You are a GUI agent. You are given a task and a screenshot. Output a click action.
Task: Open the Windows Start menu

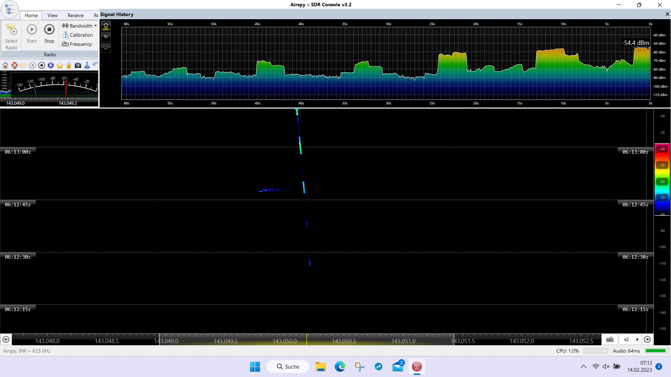coord(255,367)
